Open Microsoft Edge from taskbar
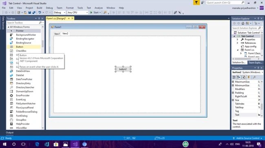The image size is (265, 148). [x=37, y=144]
